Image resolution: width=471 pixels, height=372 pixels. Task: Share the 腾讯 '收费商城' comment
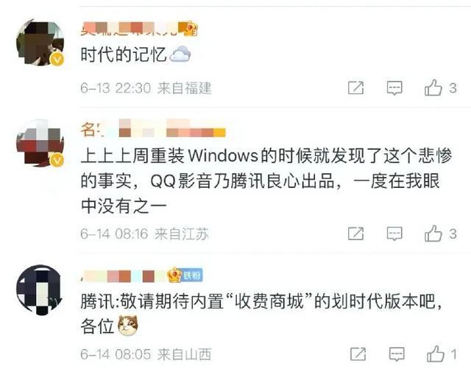coord(358,354)
